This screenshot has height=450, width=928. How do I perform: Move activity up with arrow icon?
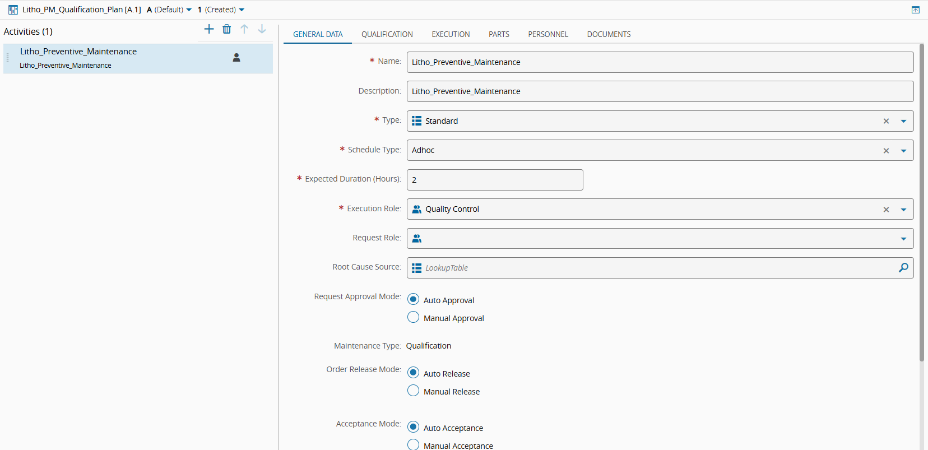pyautogui.click(x=244, y=29)
